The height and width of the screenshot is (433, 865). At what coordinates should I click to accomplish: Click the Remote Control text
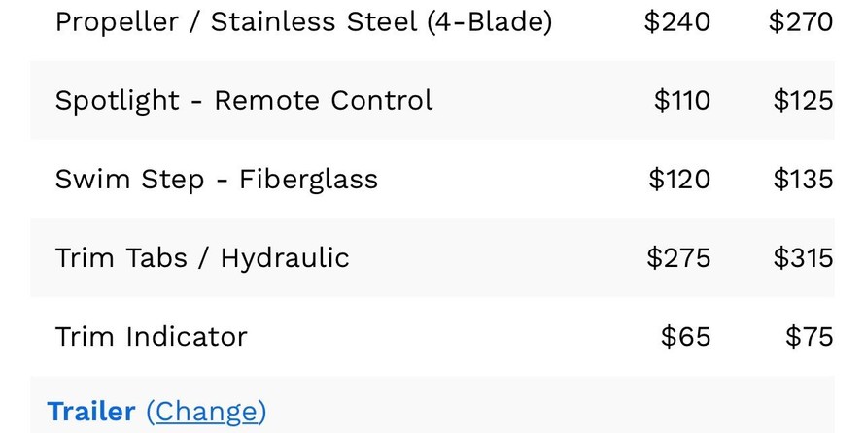324,100
